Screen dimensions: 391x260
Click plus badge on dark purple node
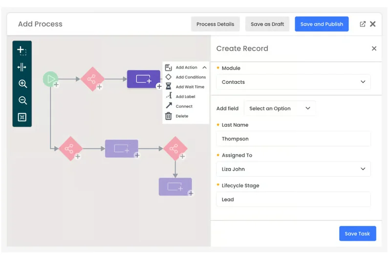(159, 86)
